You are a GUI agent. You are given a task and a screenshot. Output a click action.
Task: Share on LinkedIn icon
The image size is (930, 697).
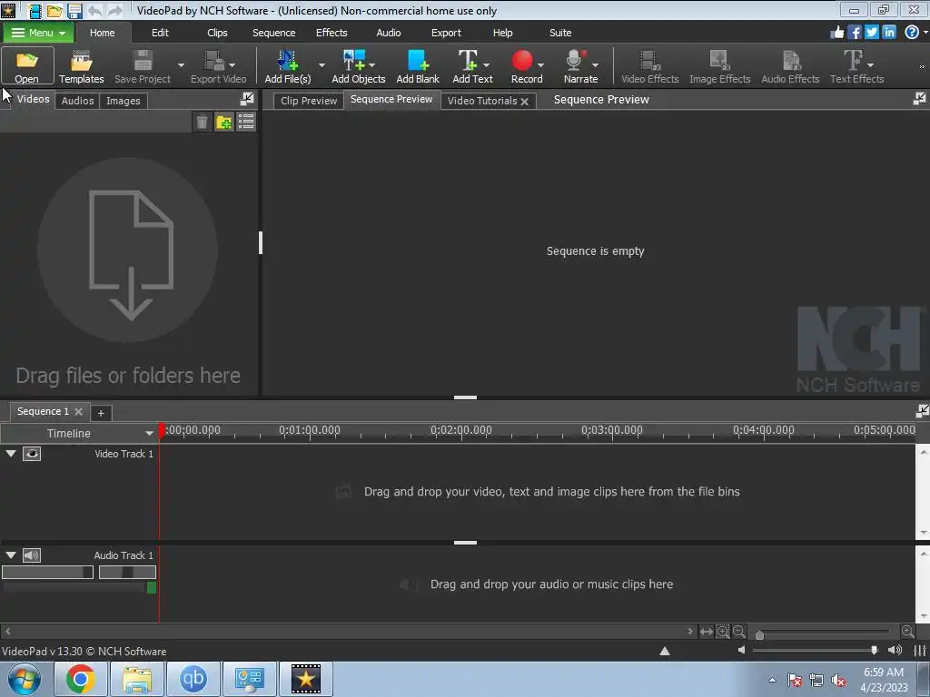[x=888, y=32]
